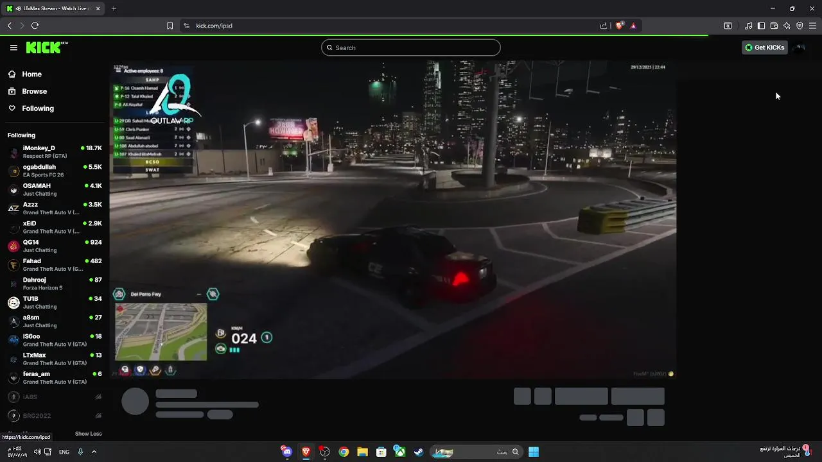Open browser main menu

[812, 26]
